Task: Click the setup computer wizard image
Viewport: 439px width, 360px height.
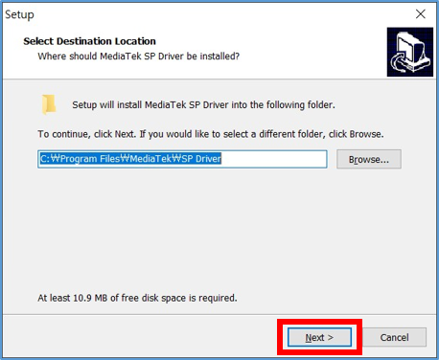Action: coord(410,52)
